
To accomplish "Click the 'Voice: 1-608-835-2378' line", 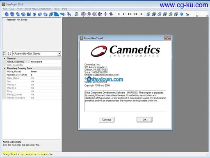I will (x=96, y=72).
